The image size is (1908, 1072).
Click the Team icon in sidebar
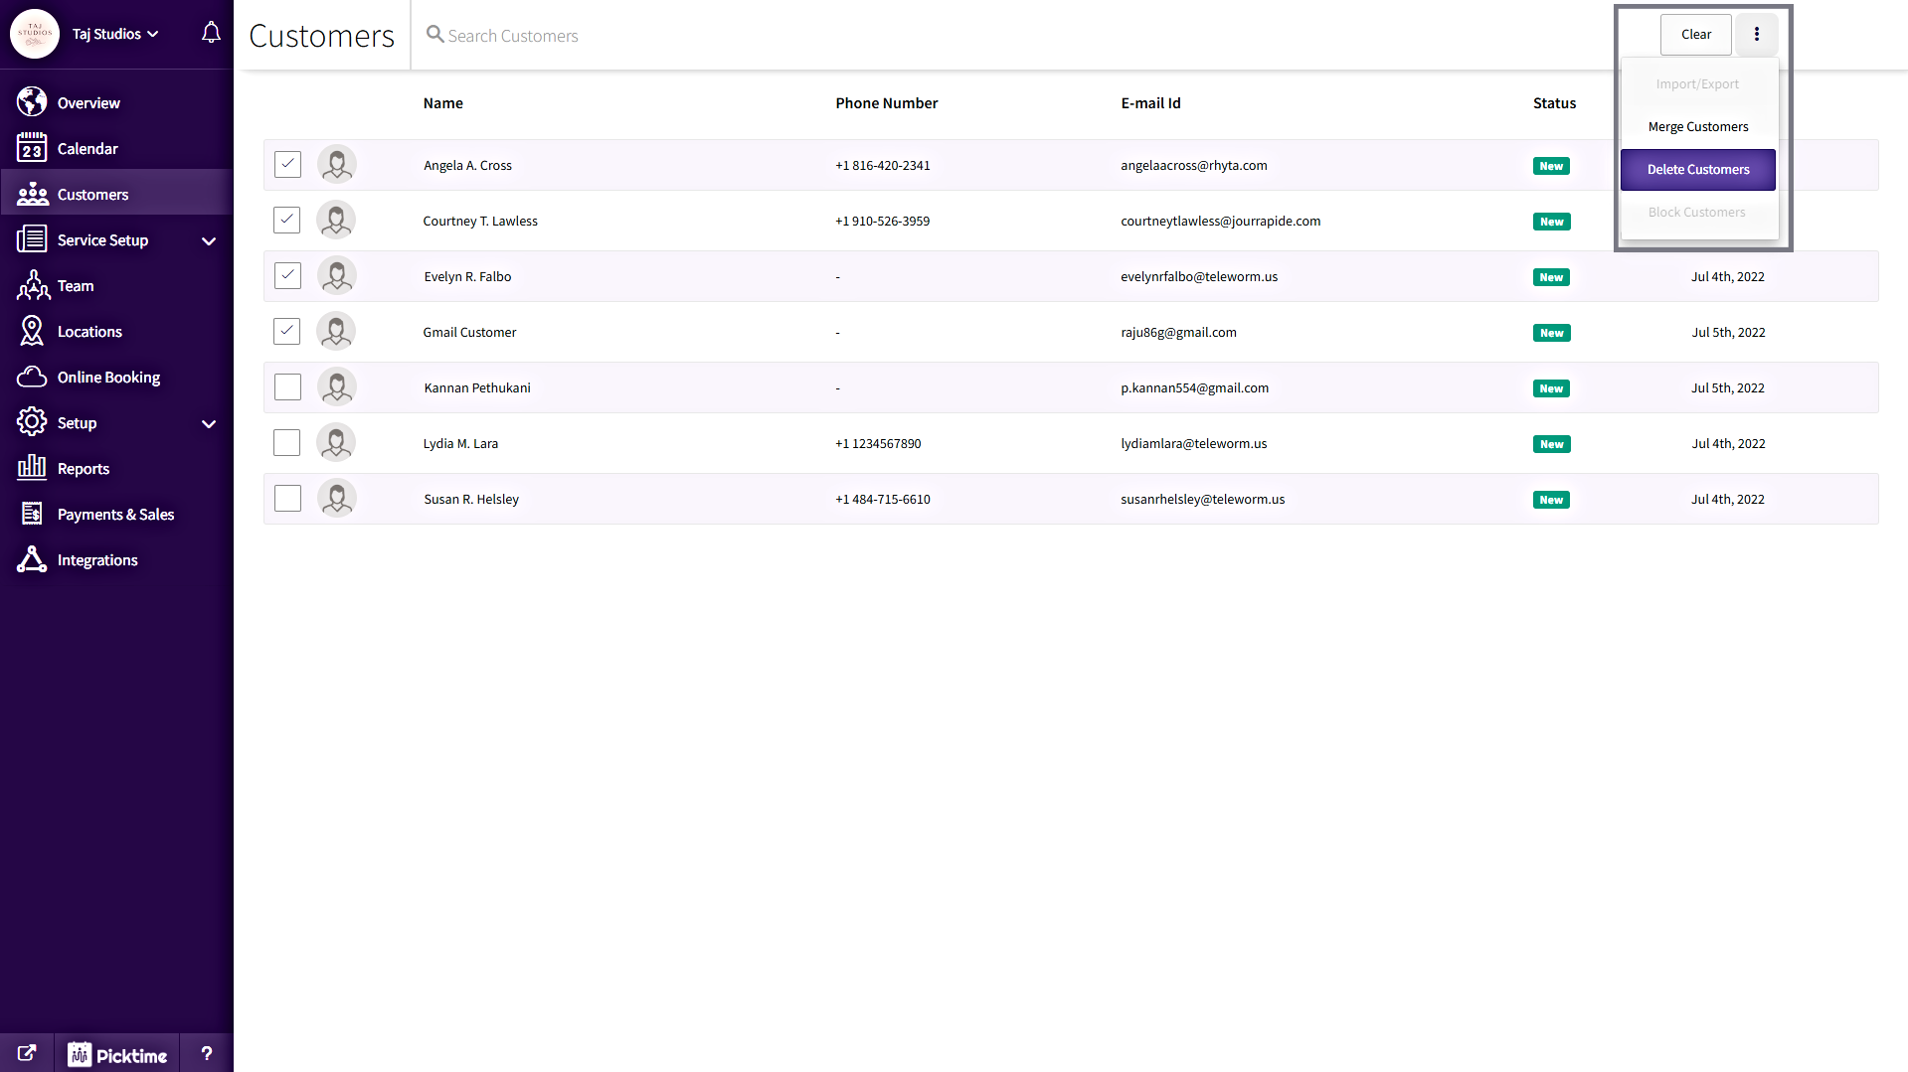tap(32, 286)
